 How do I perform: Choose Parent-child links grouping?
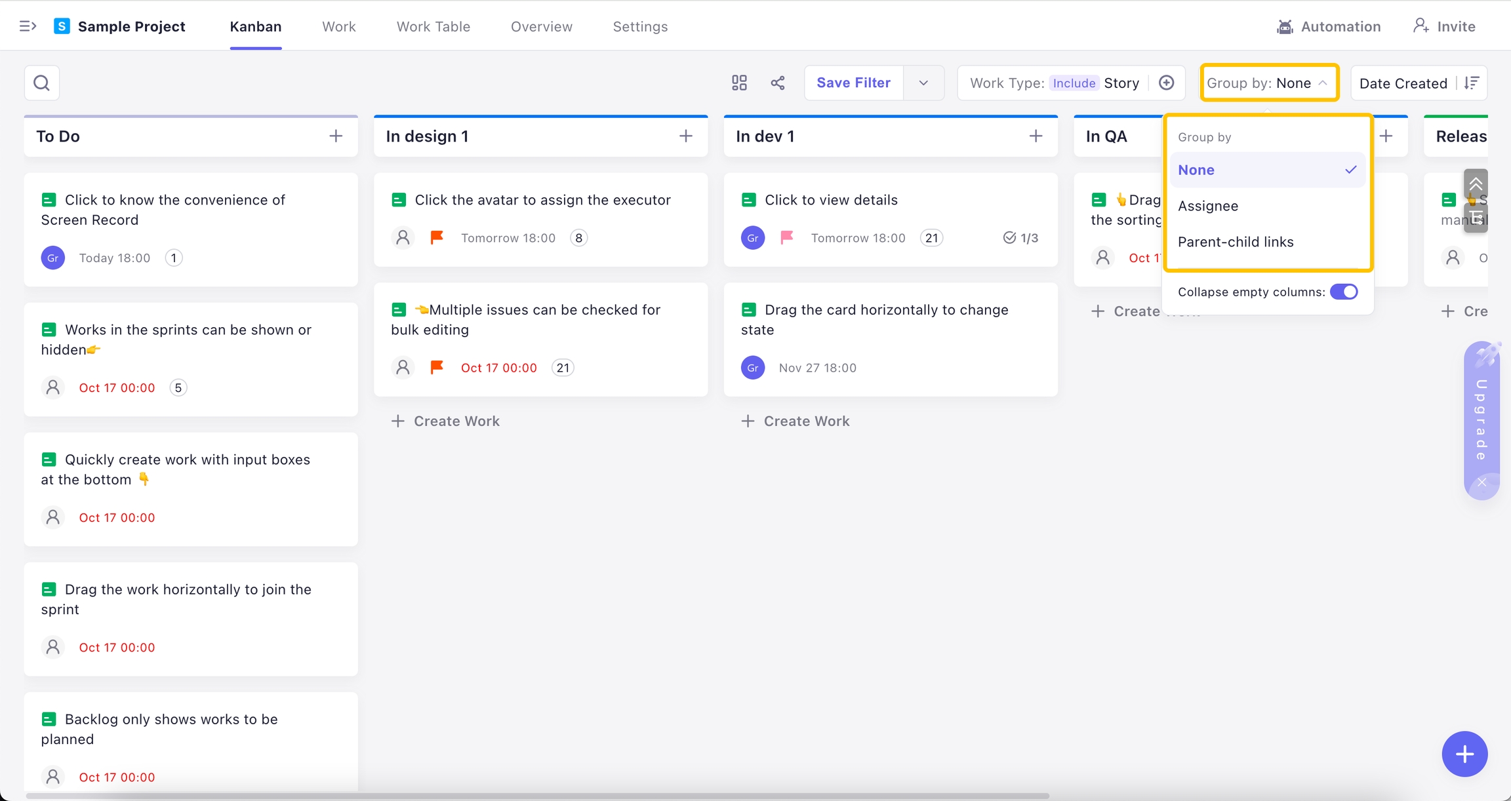[1236, 242]
